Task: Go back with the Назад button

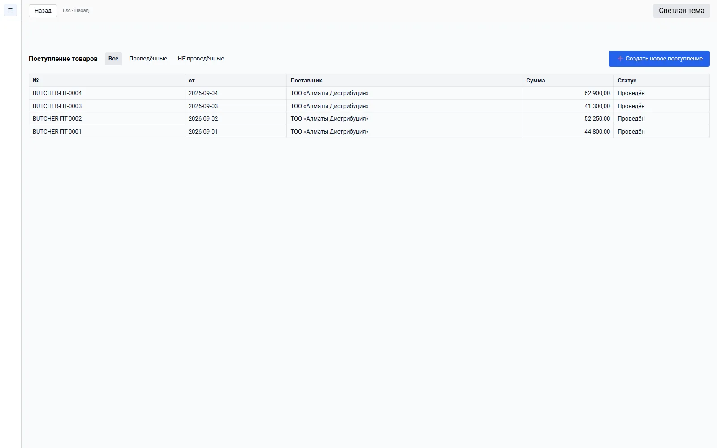Action: (43, 10)
